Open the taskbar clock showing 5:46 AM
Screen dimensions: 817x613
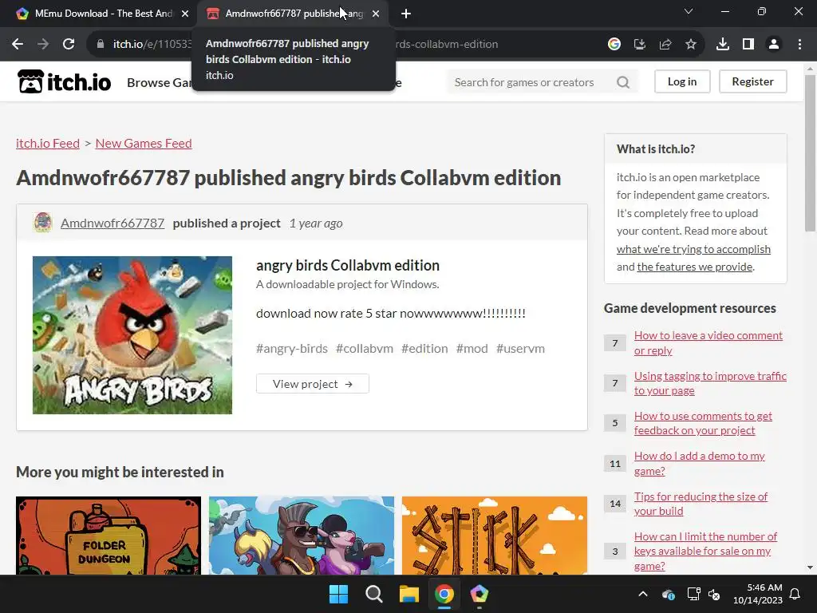coord(758,594)
